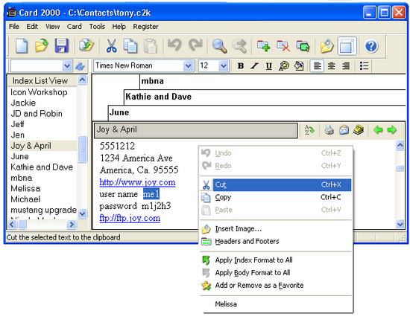Viewport: 410px width, 328px height.
Task: Click the New file icon in toolbar
Action: (22, 46)
